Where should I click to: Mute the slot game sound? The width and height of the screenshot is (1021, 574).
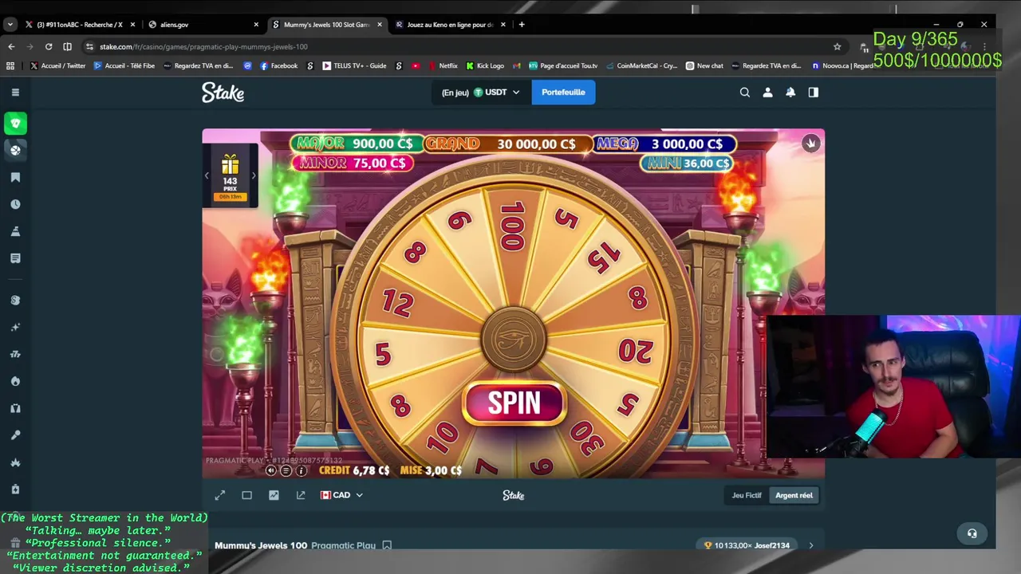tap(270, 470)
